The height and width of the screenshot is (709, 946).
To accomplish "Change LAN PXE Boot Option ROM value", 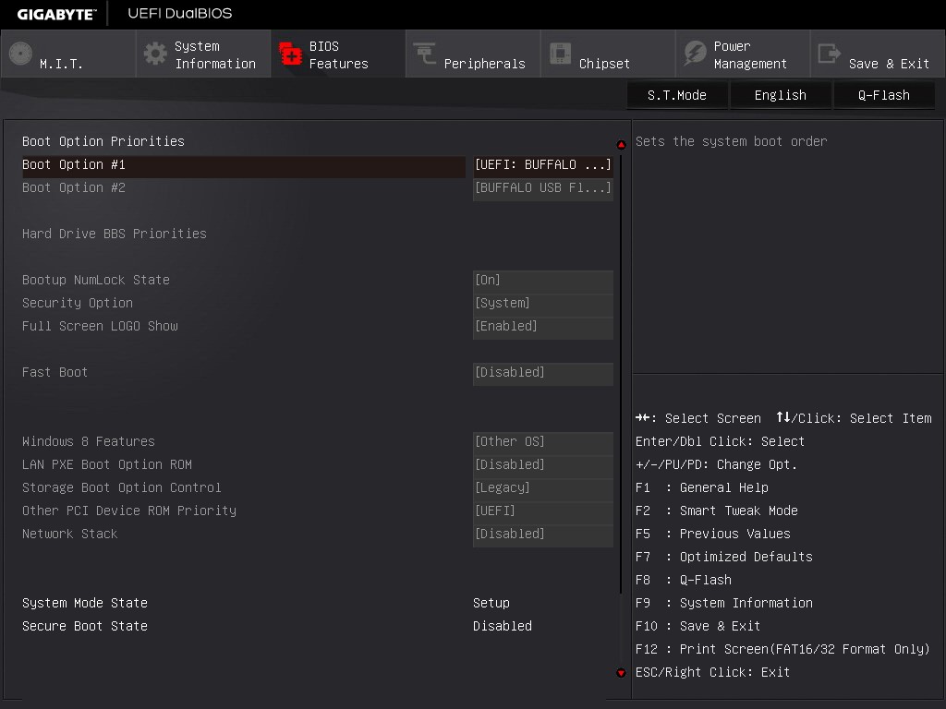I will click(543, 465).
